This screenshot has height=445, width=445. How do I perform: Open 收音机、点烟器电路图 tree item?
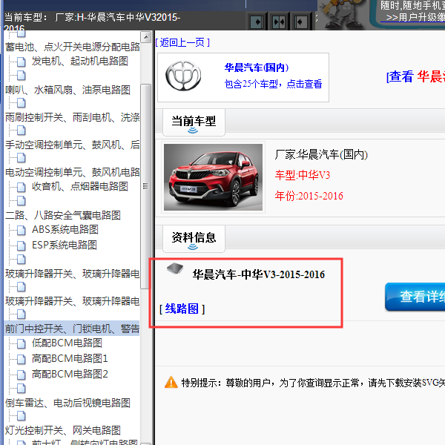pyautogui.click(x=80, y=186)
